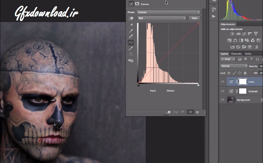The height and width of the screenshot is (163, 263).
Task: Select the Color layer's white mask thumbnail
Action: click(243, 82)
